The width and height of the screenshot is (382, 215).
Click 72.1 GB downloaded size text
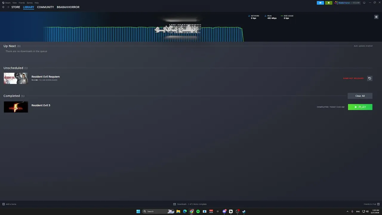click(x=44, y=80)
